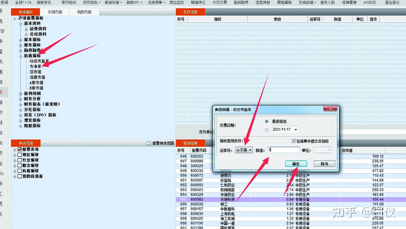Screen dimensions: 406x229
Task: Uncheck 在结果中显示本指标 in the dialog
Action: coord(293,141)
